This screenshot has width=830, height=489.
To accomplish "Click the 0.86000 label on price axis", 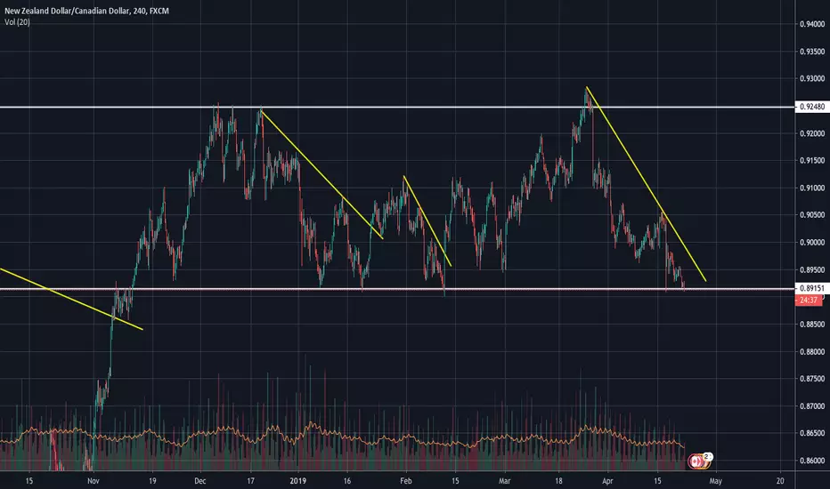I will pos(812,461).
